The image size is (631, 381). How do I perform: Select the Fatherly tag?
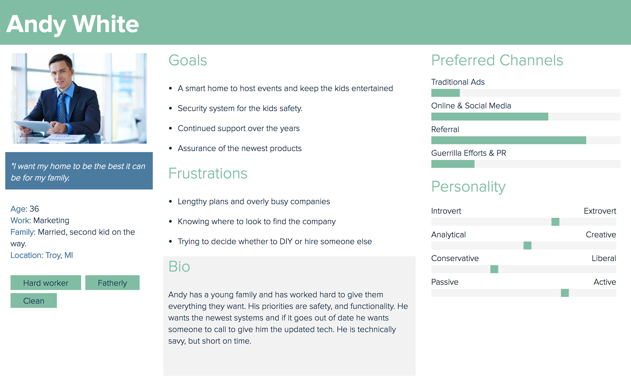(112, 283)
